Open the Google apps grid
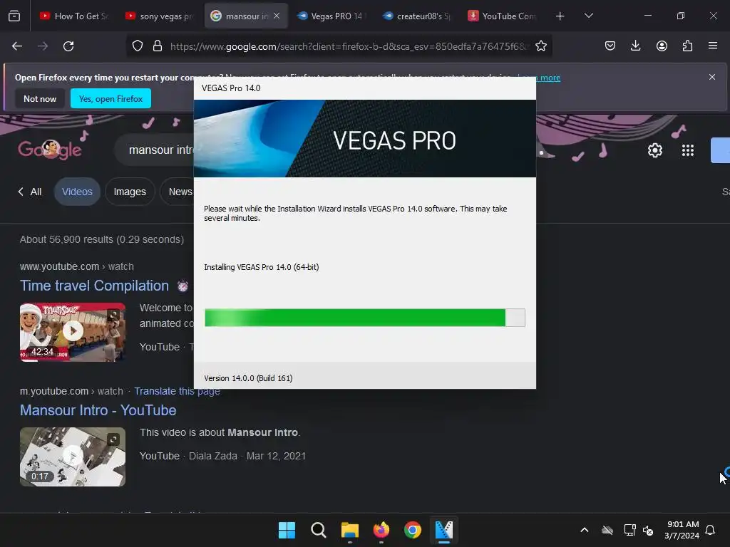This screenshot has height=547, width=730. [x=688, y=150]
